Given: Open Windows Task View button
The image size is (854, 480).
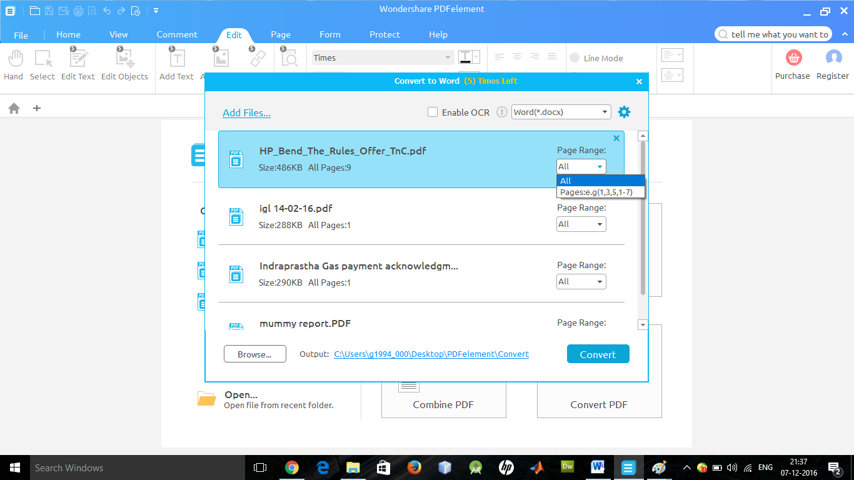Looking at the screenshot, I should 260,467.
